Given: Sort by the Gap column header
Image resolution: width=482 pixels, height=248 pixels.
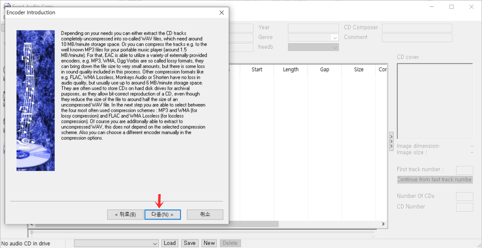Looking at the screenshot, I should point(325,69).
